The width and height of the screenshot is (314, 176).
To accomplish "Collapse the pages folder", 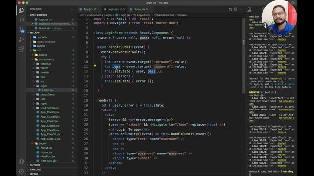I will click(43, 143).
